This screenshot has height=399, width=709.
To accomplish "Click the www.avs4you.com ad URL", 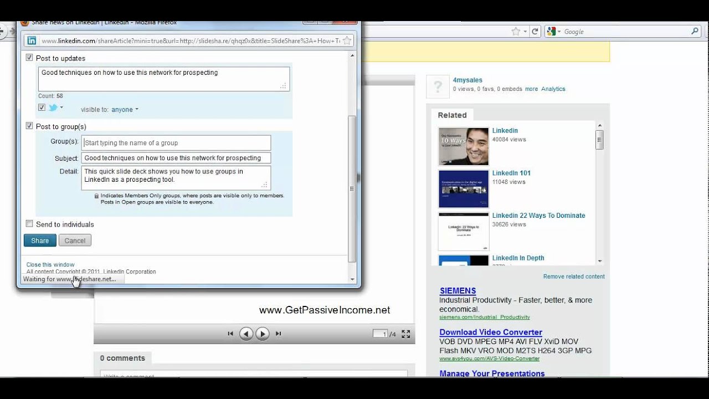I will (x=489, y=359).
